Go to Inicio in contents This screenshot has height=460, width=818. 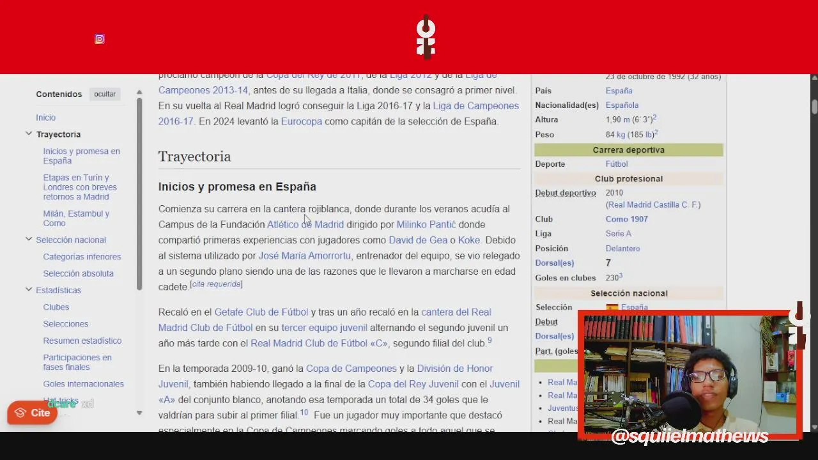point(46,118)
